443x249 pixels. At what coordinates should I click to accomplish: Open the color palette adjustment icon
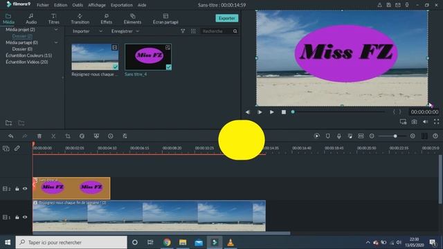82,136
